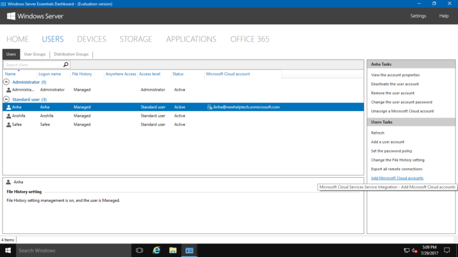Open the DEVICES section
The image size is (458, 257).
pyautogui.click(x=92, y=39)
